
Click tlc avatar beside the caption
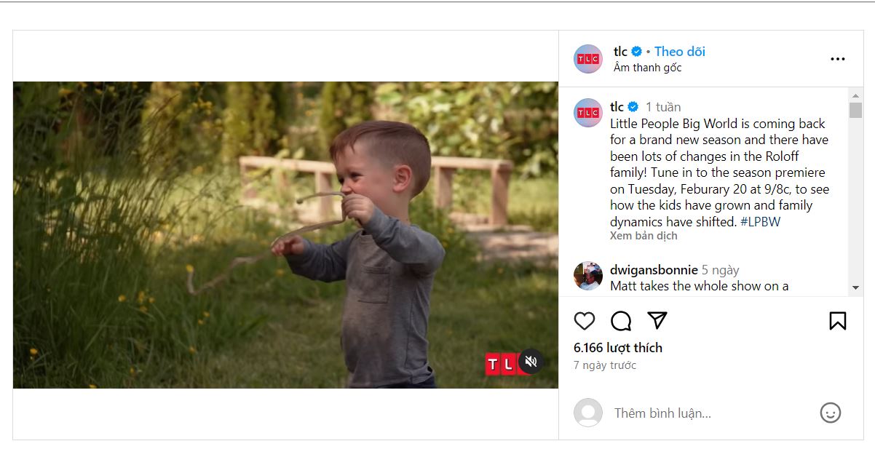[588, 113]
